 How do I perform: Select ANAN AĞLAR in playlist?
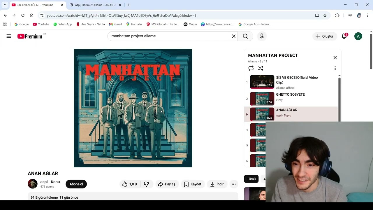tap(291, 114)
